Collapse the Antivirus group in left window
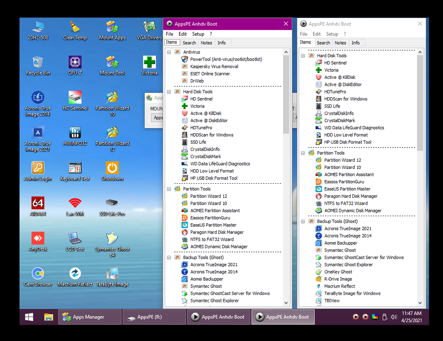 (169, 52)
